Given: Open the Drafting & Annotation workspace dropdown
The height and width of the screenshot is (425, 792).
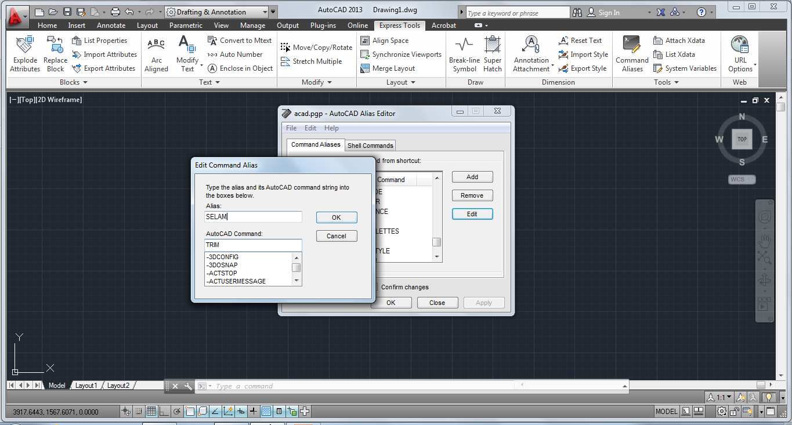Looking at the screenshot, I should coord(216,12).
